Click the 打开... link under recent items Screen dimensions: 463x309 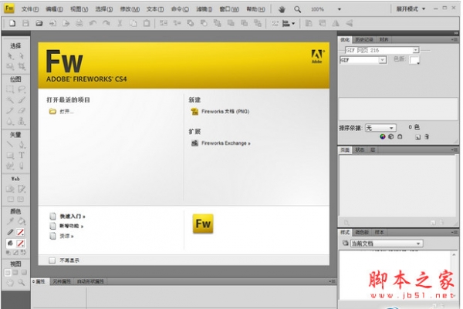click(66, 112)
